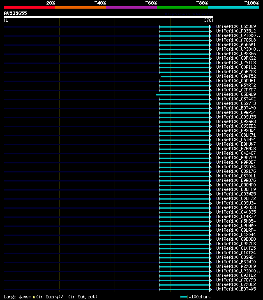Select UniRef100_Q42044 label
Image resolution: width=263 pixels, height=300 pixels.
(x=236, y=235)
